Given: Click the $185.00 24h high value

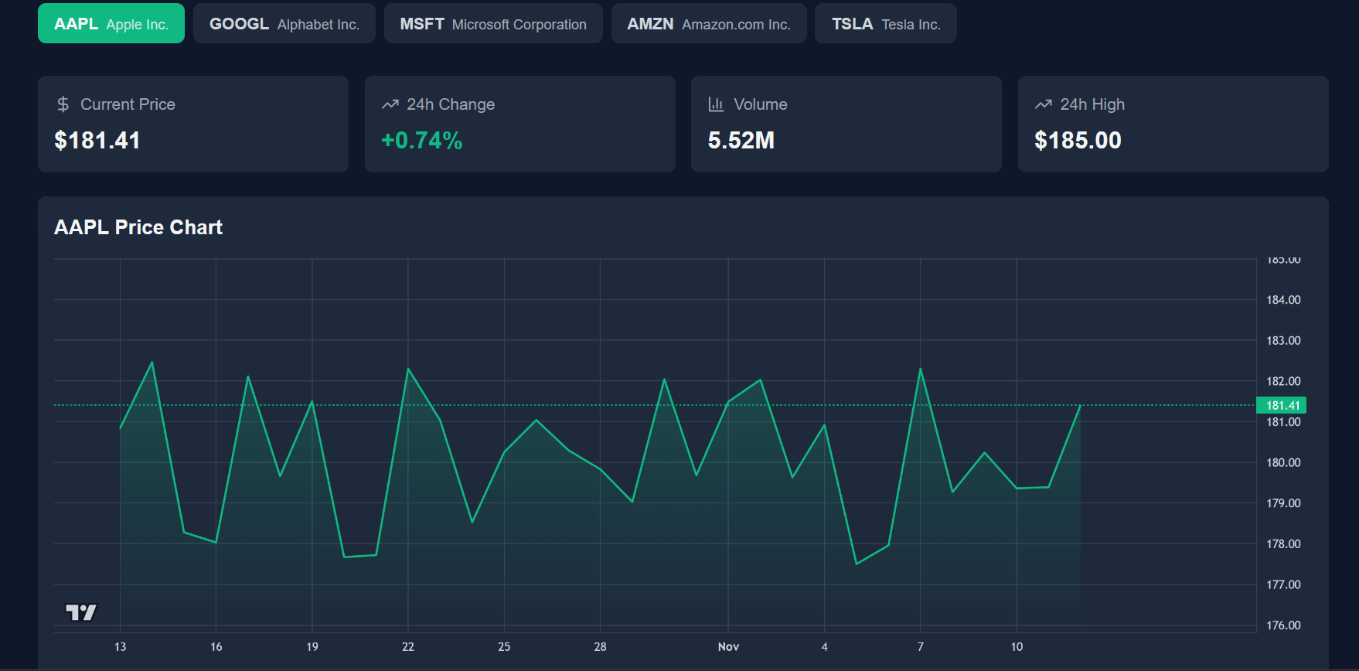Looking at the screenshot, I should 1078,141.
